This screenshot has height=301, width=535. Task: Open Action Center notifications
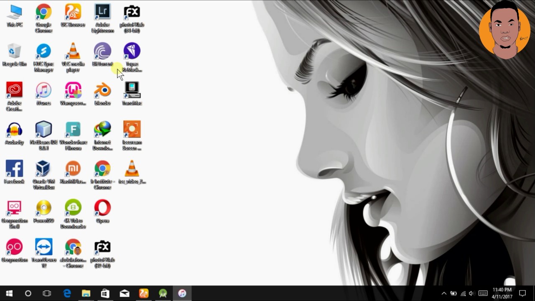522,293
